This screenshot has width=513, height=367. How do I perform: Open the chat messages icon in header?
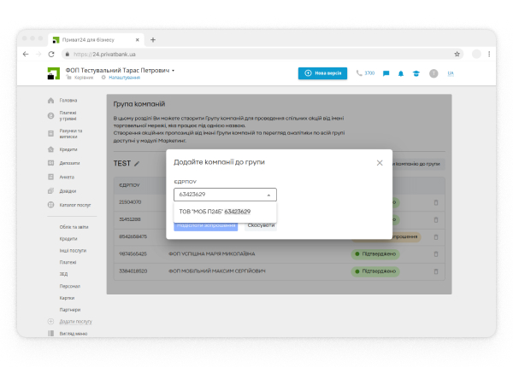[x=386, y=73]
